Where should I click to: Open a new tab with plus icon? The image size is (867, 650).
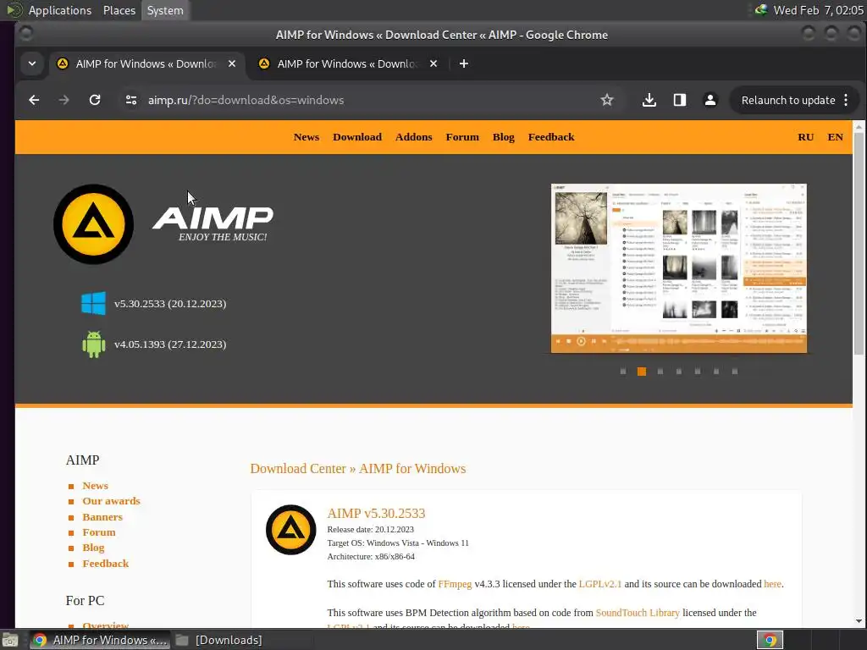(464, 63)
